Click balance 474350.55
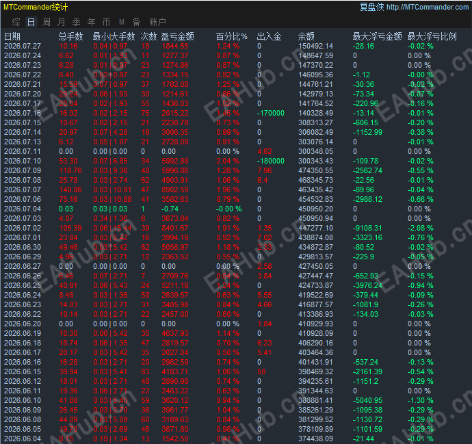 click(316, 170)
